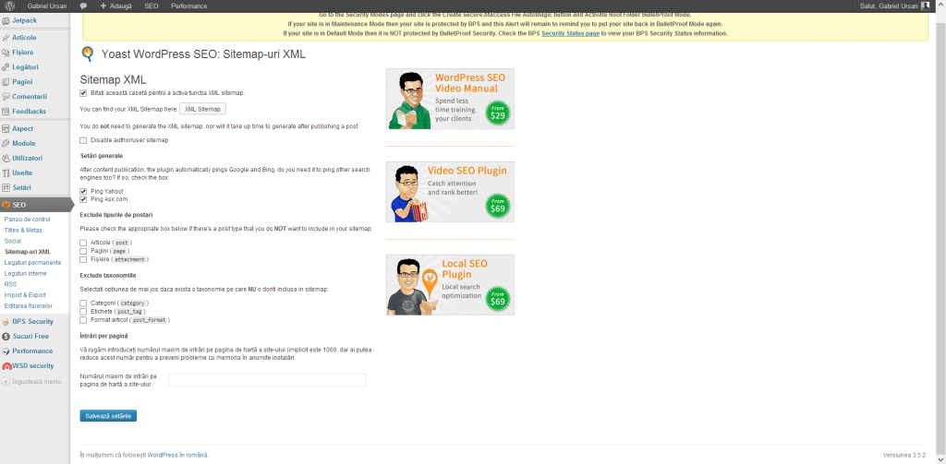This screenshot has height=464, width=946.
Task: Open Articole via its pin icon
Action: point(6,37)
